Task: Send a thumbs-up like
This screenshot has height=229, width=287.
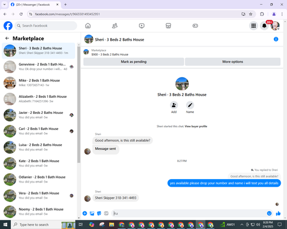Action: [x=278, y=214]
